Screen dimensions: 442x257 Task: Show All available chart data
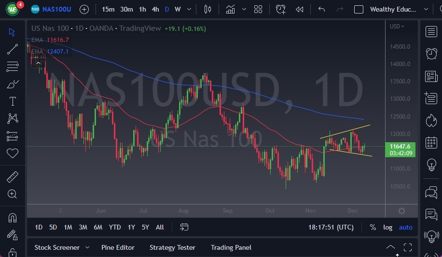click(160, 227)
